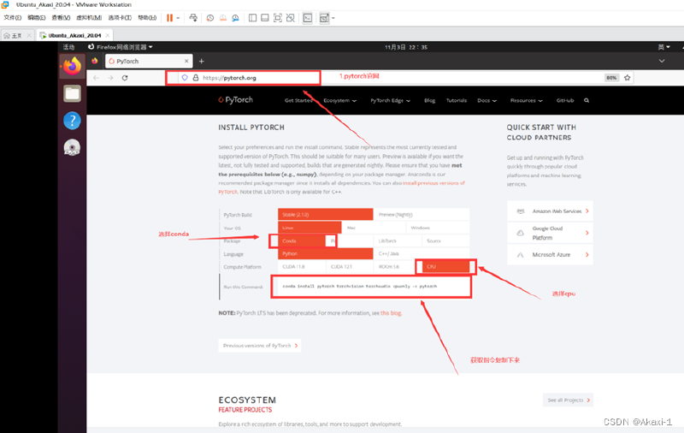Open the 帮助(H) menu
Viewport: 684px width, 433px height.
pos(147,18)
